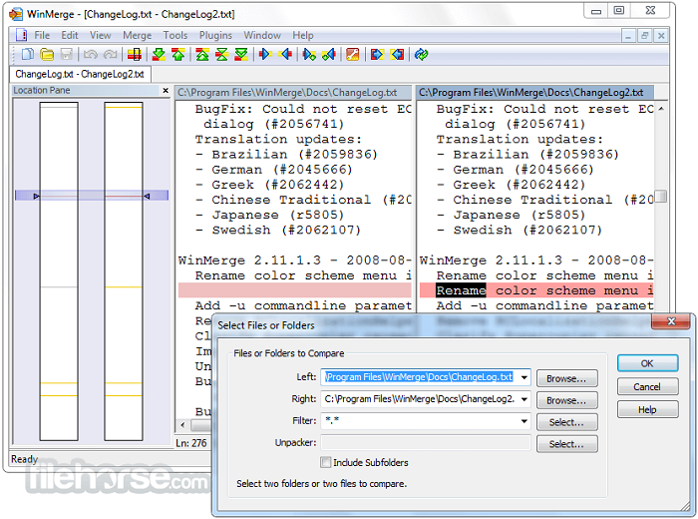Expand the Right path dropdown

pyautogui.click(x=523, y=399)
